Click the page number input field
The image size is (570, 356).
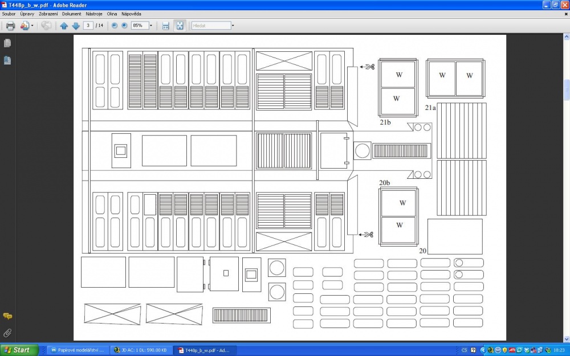[88, 26]
